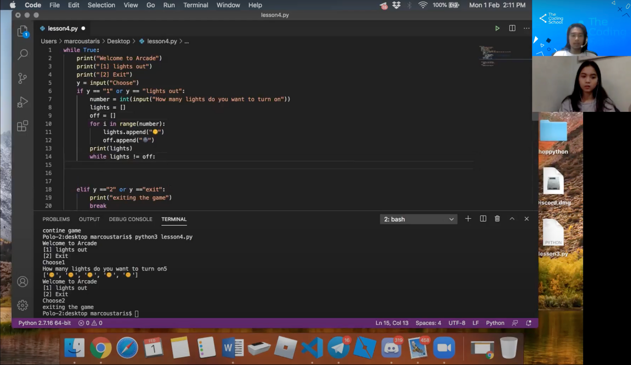Open the Run and Debug view
The width and height of the screenshot is (631, 365).
coord(23,102)
